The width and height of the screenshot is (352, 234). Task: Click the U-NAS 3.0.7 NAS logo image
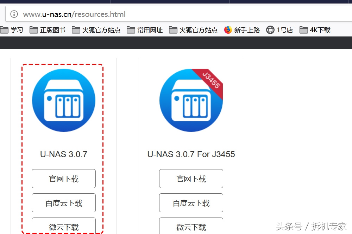pyautogui.click(x=64, y=100)
